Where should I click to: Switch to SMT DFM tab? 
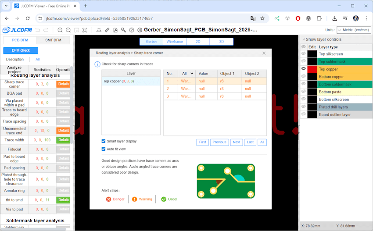click(53, 40)
